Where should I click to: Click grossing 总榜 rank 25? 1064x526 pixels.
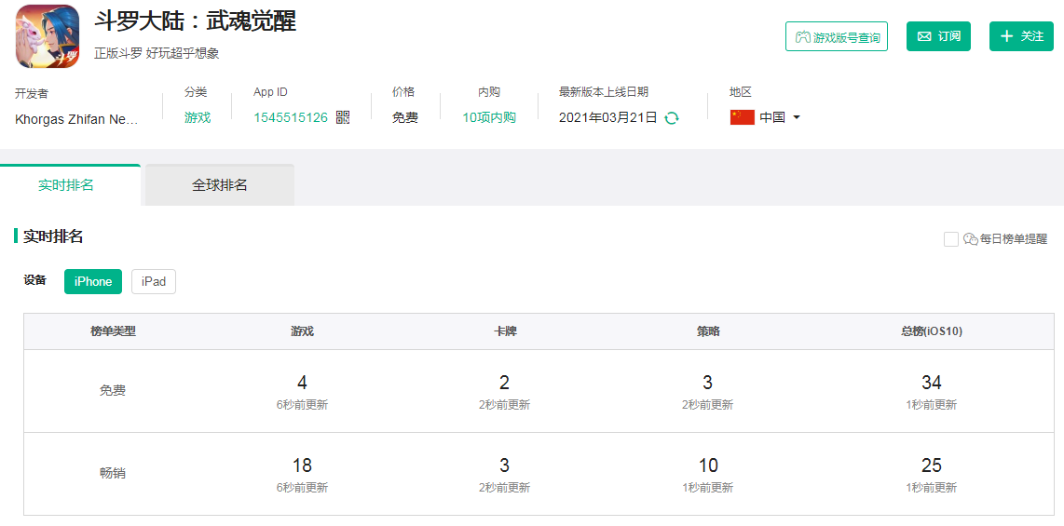click(932, 465)
